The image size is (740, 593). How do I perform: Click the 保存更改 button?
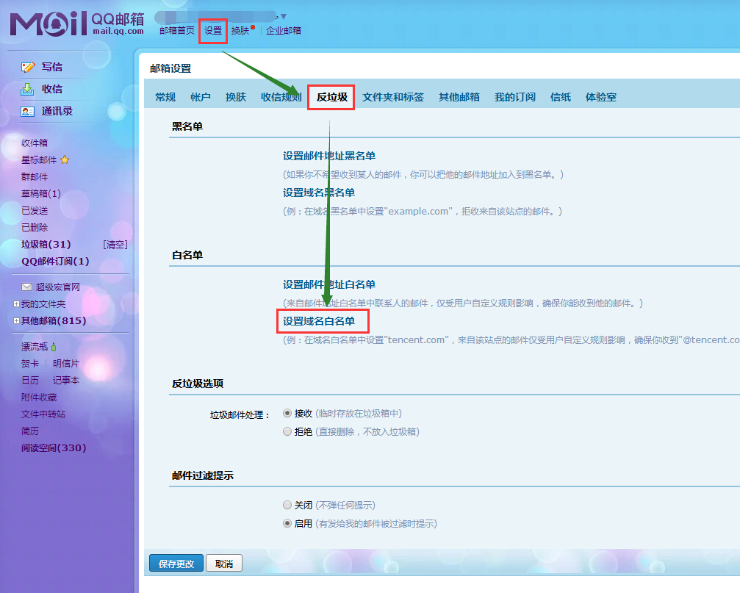[x=176, y=564]
